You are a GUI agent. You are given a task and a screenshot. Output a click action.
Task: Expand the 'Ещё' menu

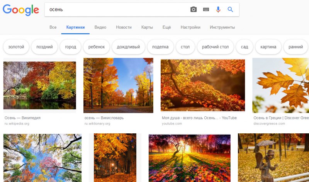[167, 27]
